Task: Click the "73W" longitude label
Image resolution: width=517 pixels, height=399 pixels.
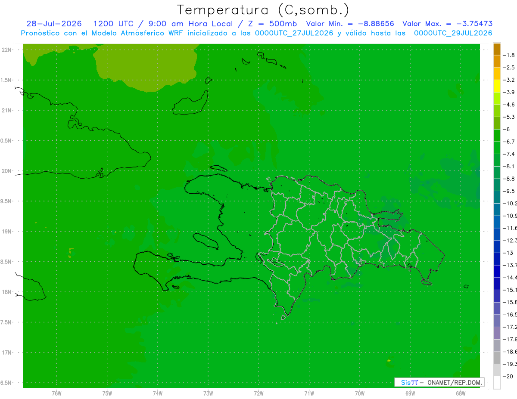Action: pos(208,393)
